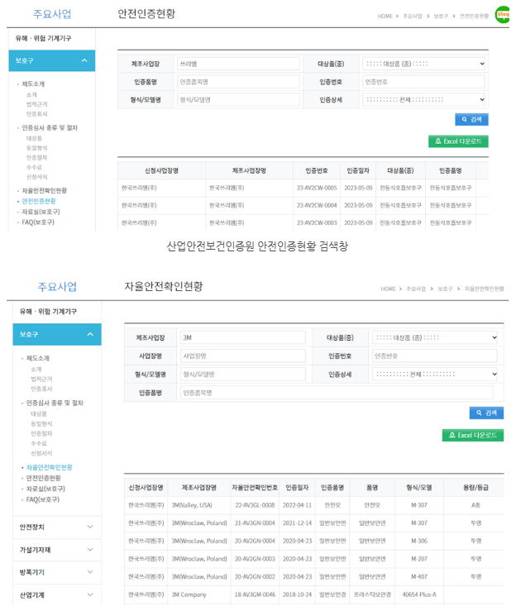Click Excel 다운로드 on the 안전인증현황 page
Viewport: 511px width, 611px height.
tap(458, 141)
